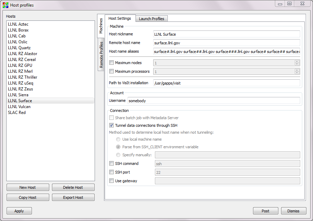Select LLNL RZ uSeq host
313x221 pixels.
click(51, 83)
